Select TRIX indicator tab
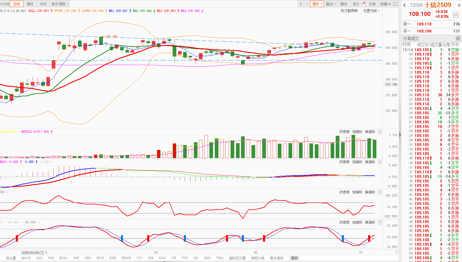 220,258
